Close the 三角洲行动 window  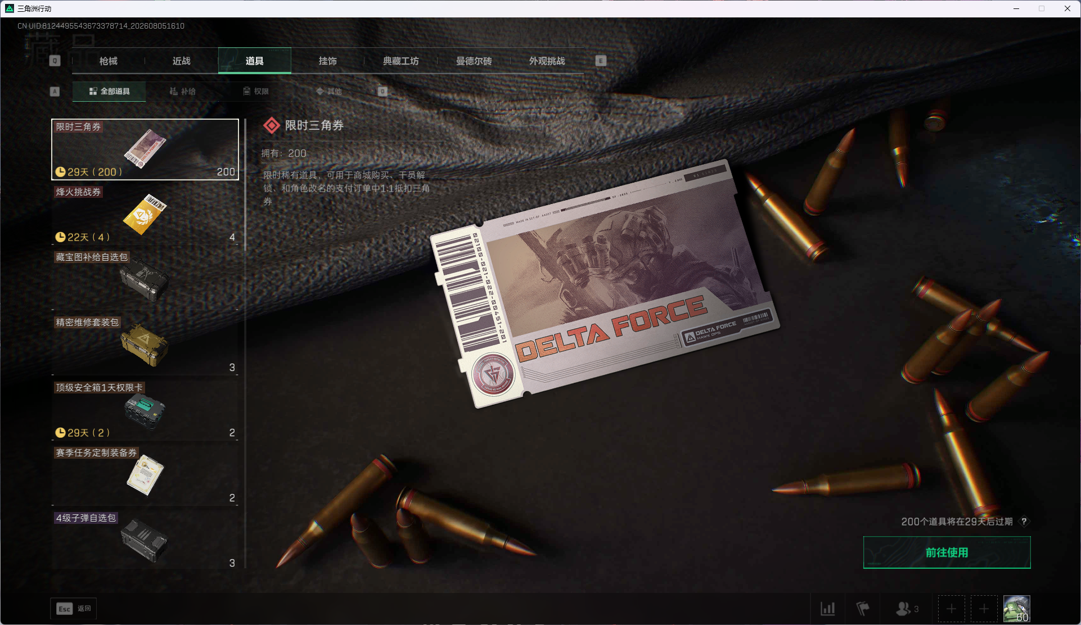pos(1068,8)
